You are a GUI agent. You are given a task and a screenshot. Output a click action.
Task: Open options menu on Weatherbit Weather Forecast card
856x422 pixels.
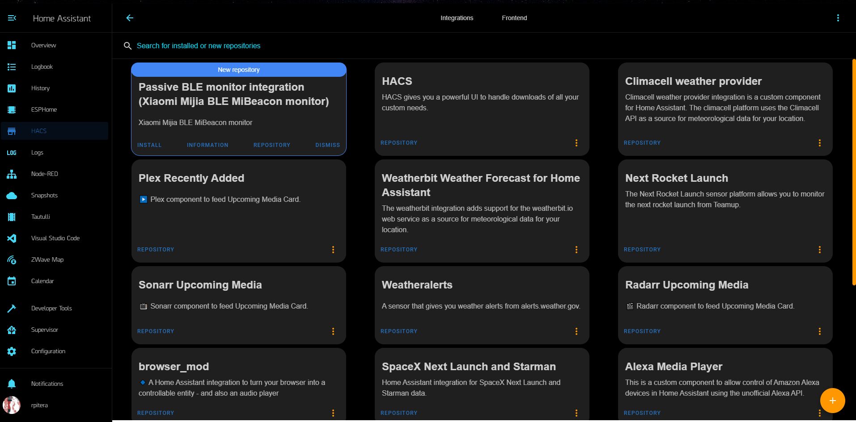pyautogui.click(x=576, y=250)
